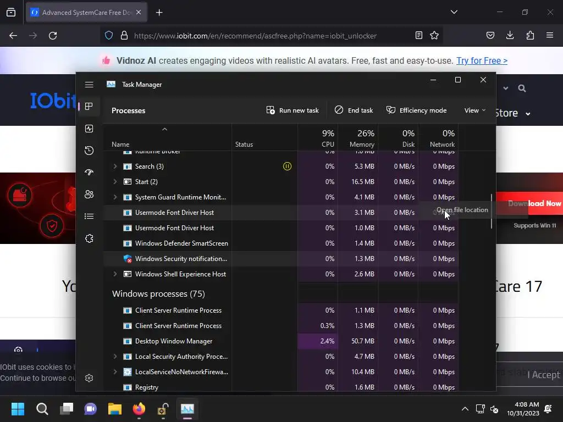Click End task button
The image size is (563, 422).
(x=354, y=110)
